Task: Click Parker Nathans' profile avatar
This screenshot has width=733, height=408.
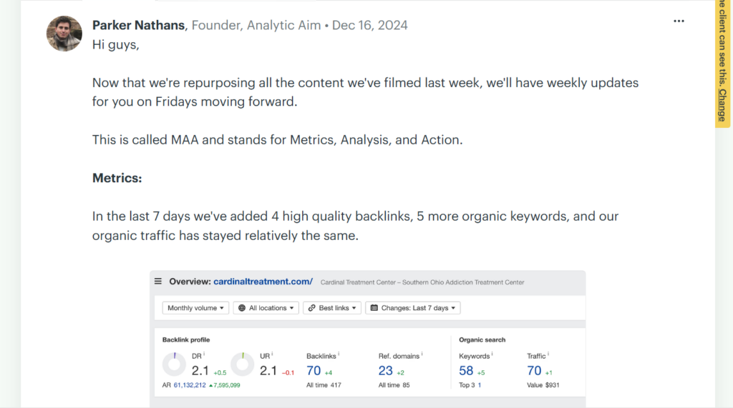Action: (64, 34)
